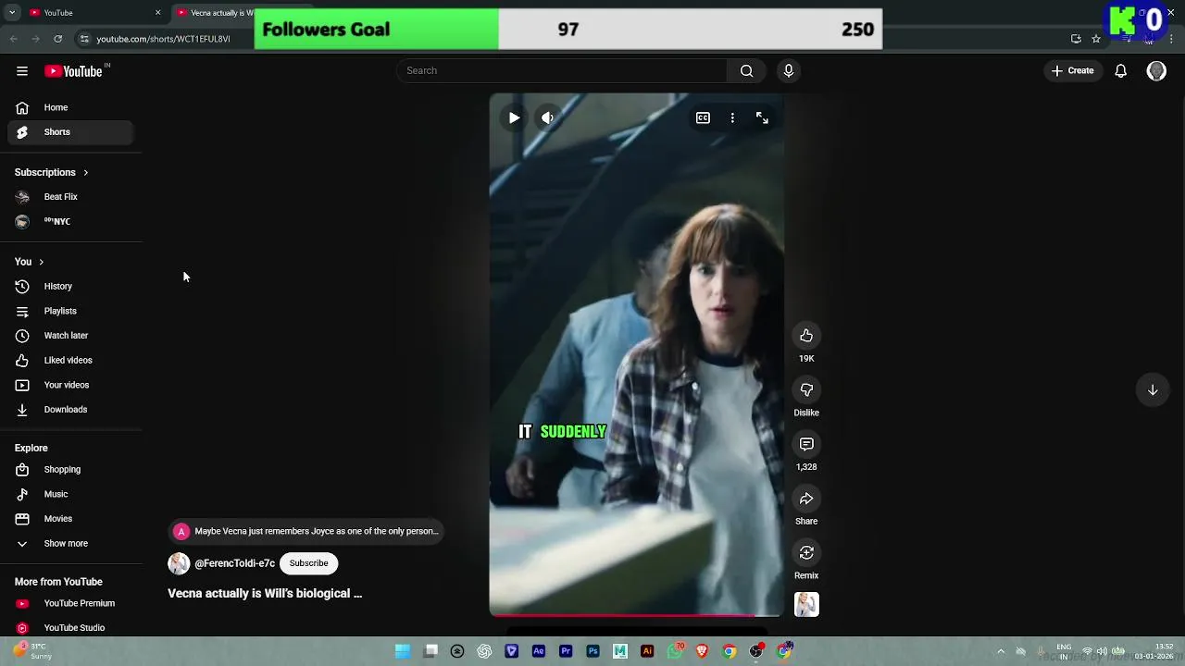
Task: Dislike this Short
Action: tap(806, 390)
